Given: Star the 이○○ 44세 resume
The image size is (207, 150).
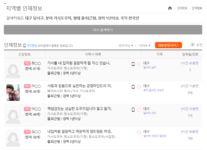Looking at the screenshot, I should click(x=139, y=110).
